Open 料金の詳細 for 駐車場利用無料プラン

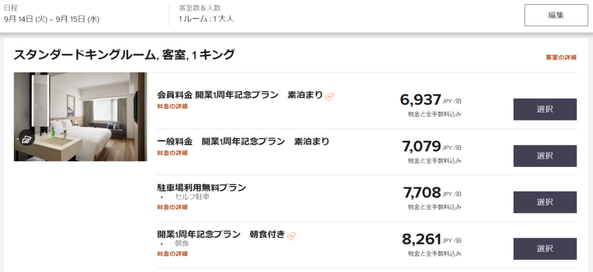tap(172, 207)
